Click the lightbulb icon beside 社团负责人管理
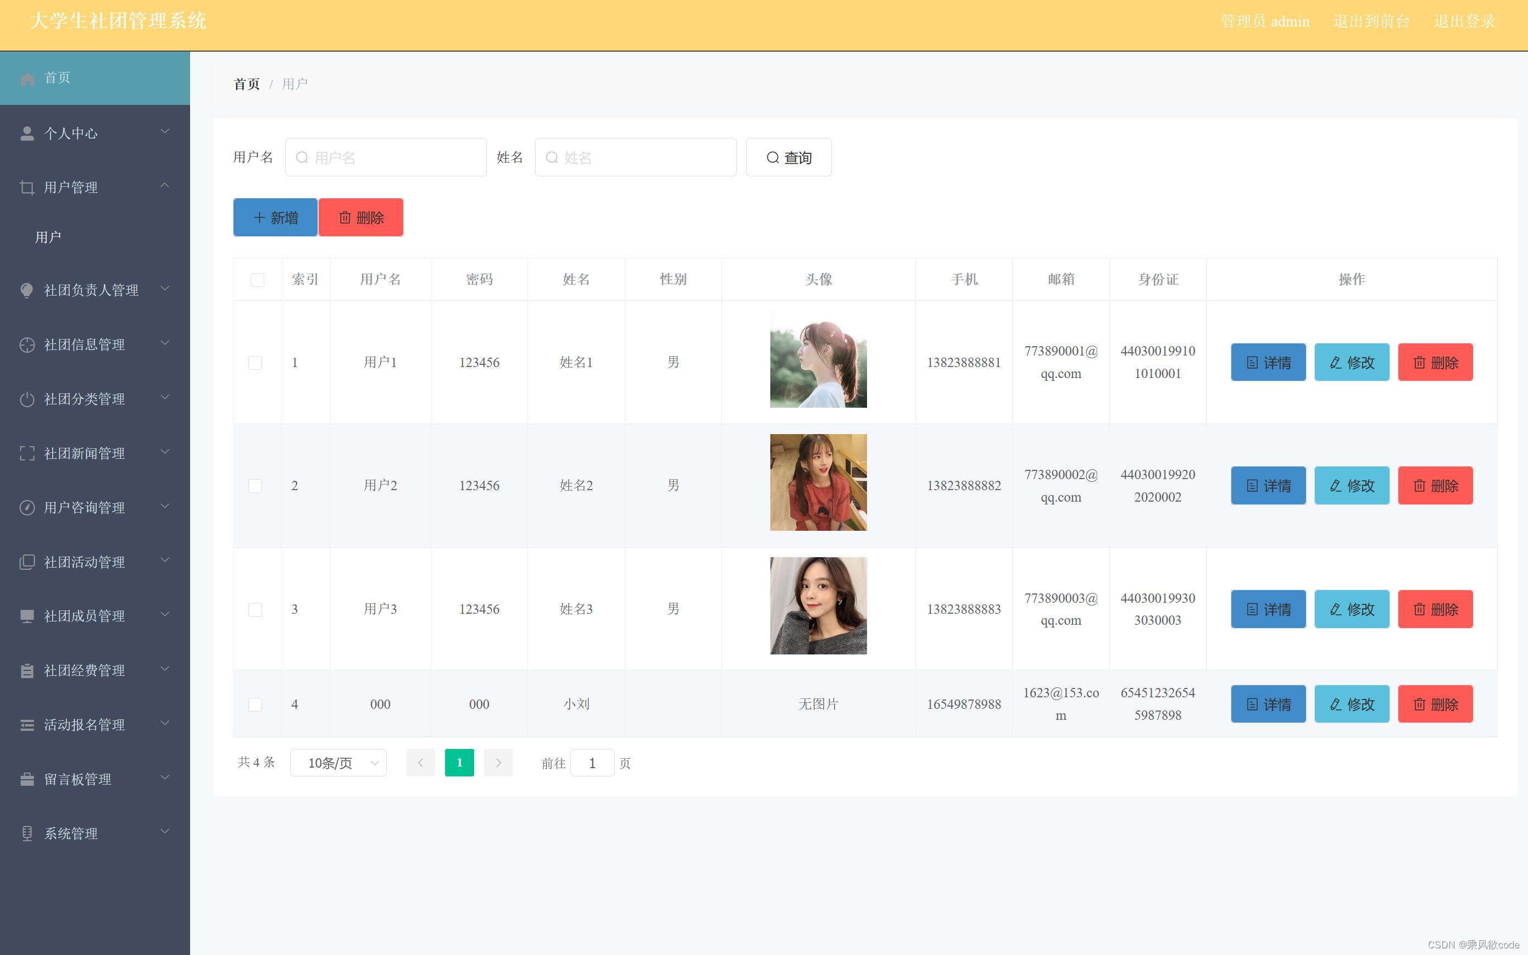Viewport: 1528px width, 955px height. click(x=27, y=291)
